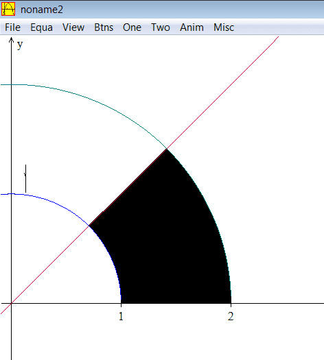Click the noname2 window title
Screen dimensions: 324x360
click(x=42, y=10)
